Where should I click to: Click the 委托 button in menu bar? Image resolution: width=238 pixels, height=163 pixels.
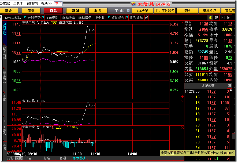[58, 4]
